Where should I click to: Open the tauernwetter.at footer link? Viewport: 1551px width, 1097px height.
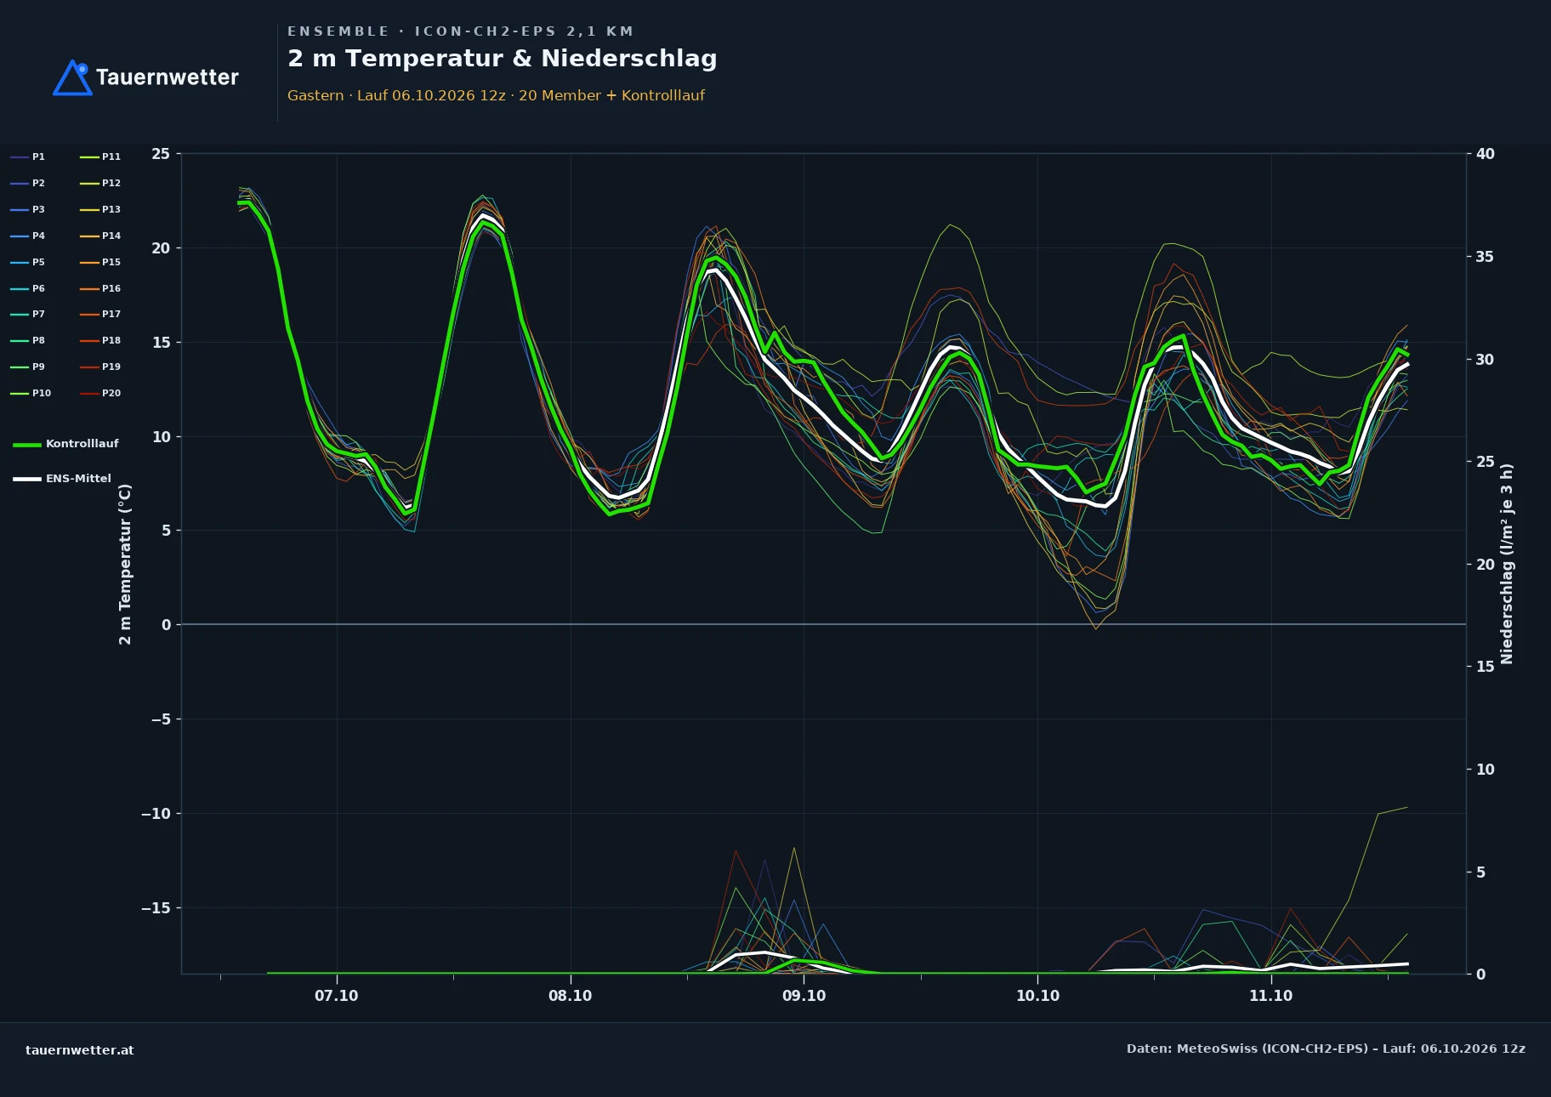coord(80,1049)
